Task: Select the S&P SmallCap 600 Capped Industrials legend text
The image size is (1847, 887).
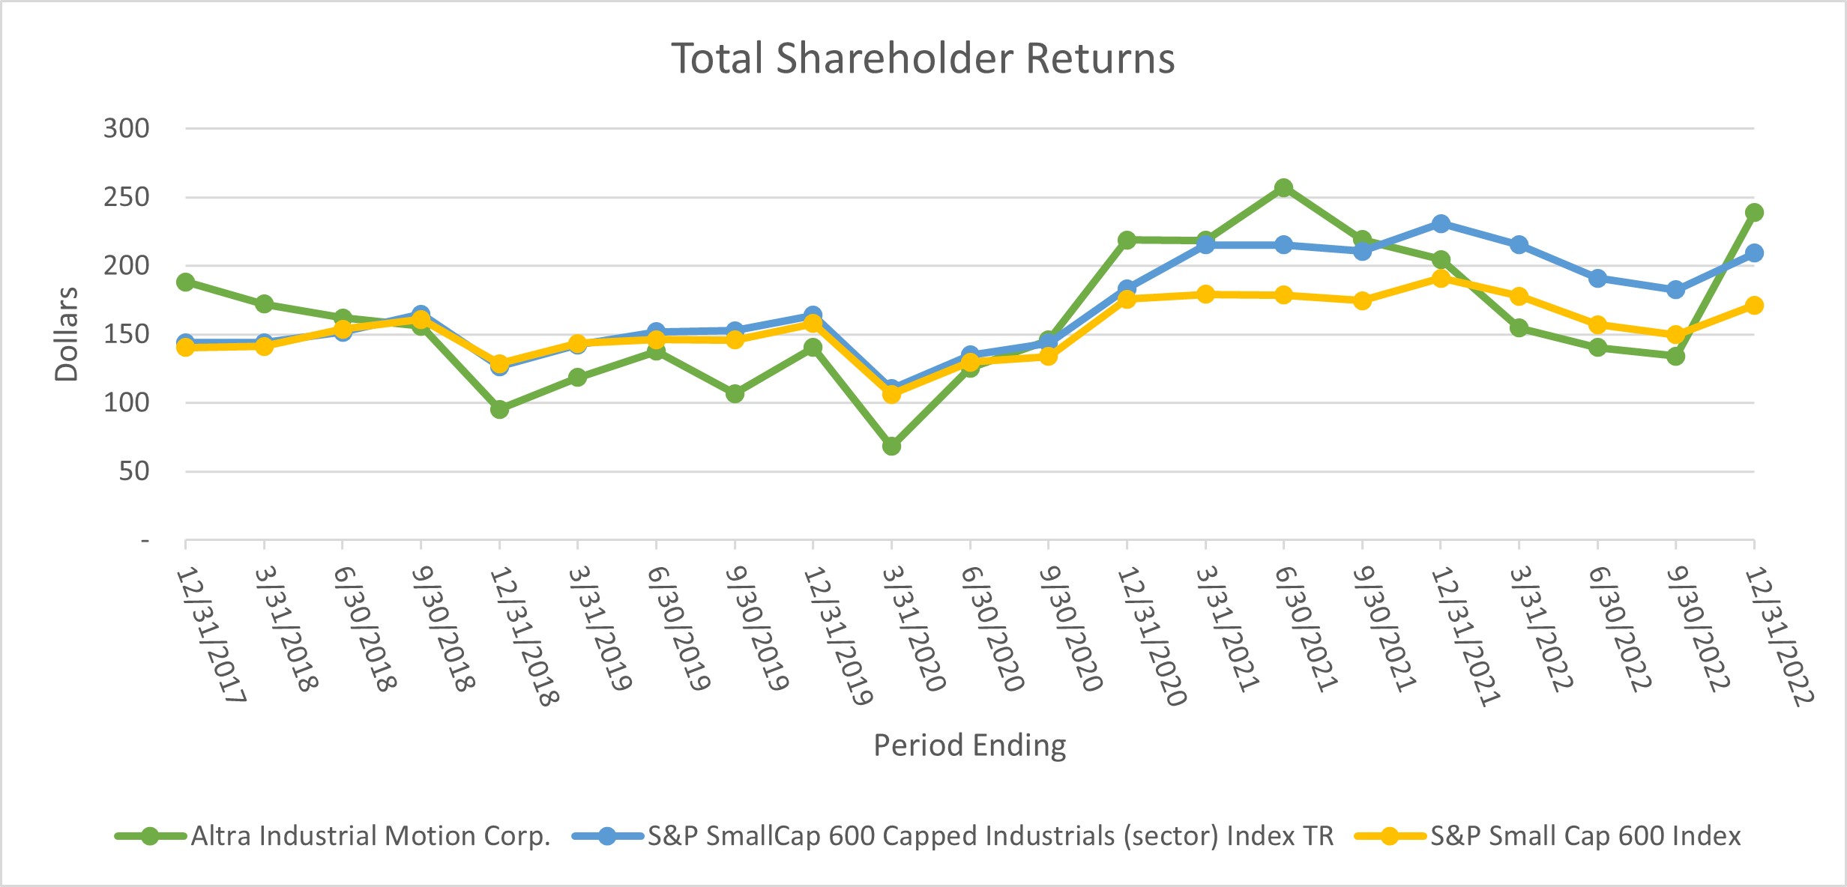Action: [990, 836]
